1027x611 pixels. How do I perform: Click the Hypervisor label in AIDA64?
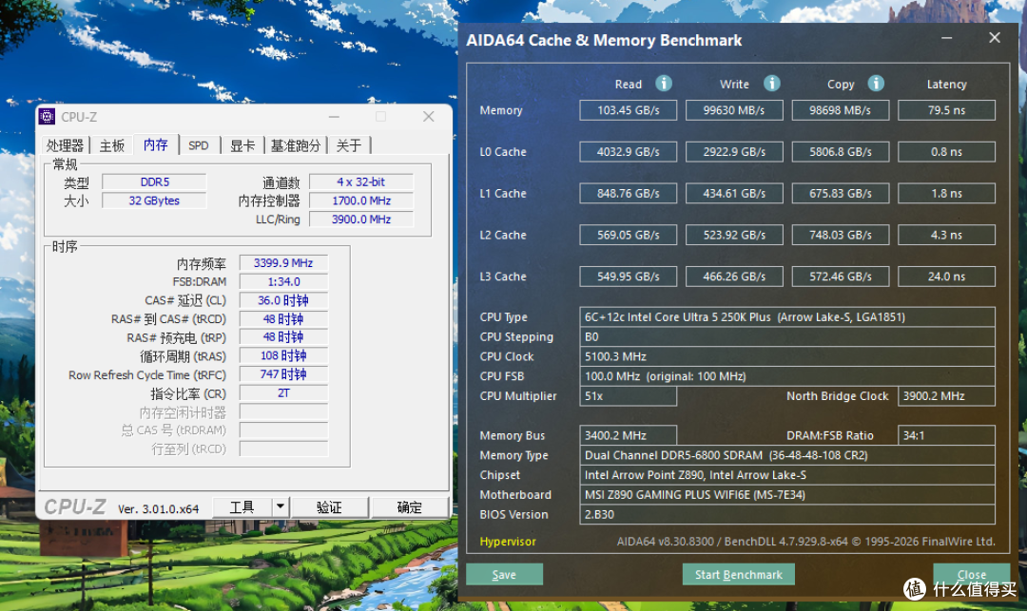pos(508,541)
